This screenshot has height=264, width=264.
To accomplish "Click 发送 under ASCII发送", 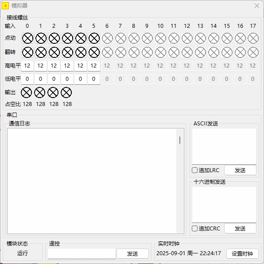I will pyautogui.click(x=240, y=170).
